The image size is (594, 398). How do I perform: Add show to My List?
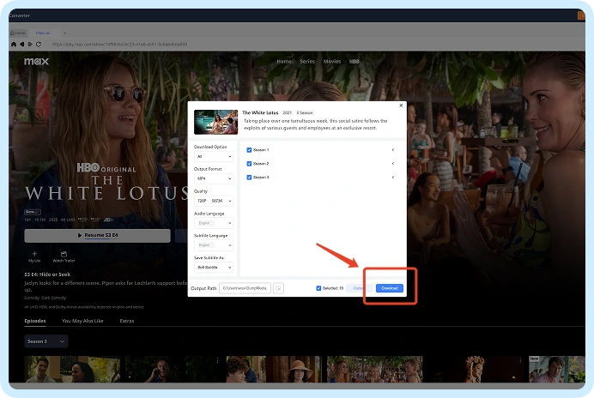click(34, 256)
